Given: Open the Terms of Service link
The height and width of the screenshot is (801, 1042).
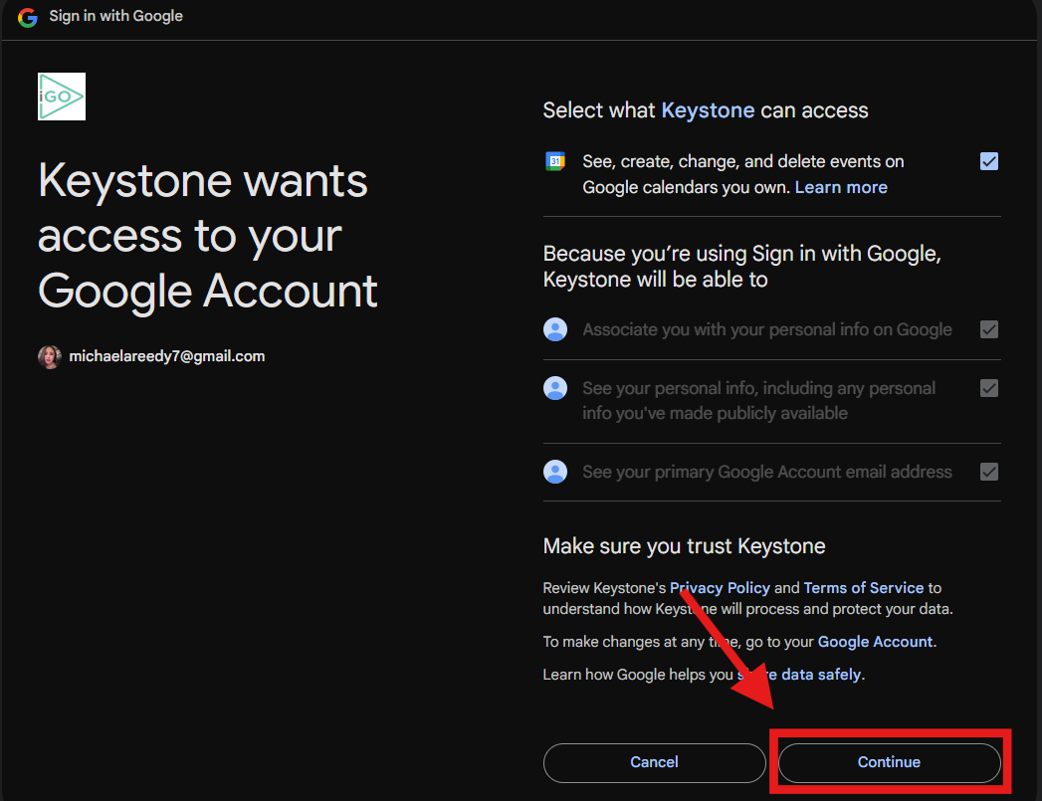Looking at the screenshot, I should [x=863, y=588].
